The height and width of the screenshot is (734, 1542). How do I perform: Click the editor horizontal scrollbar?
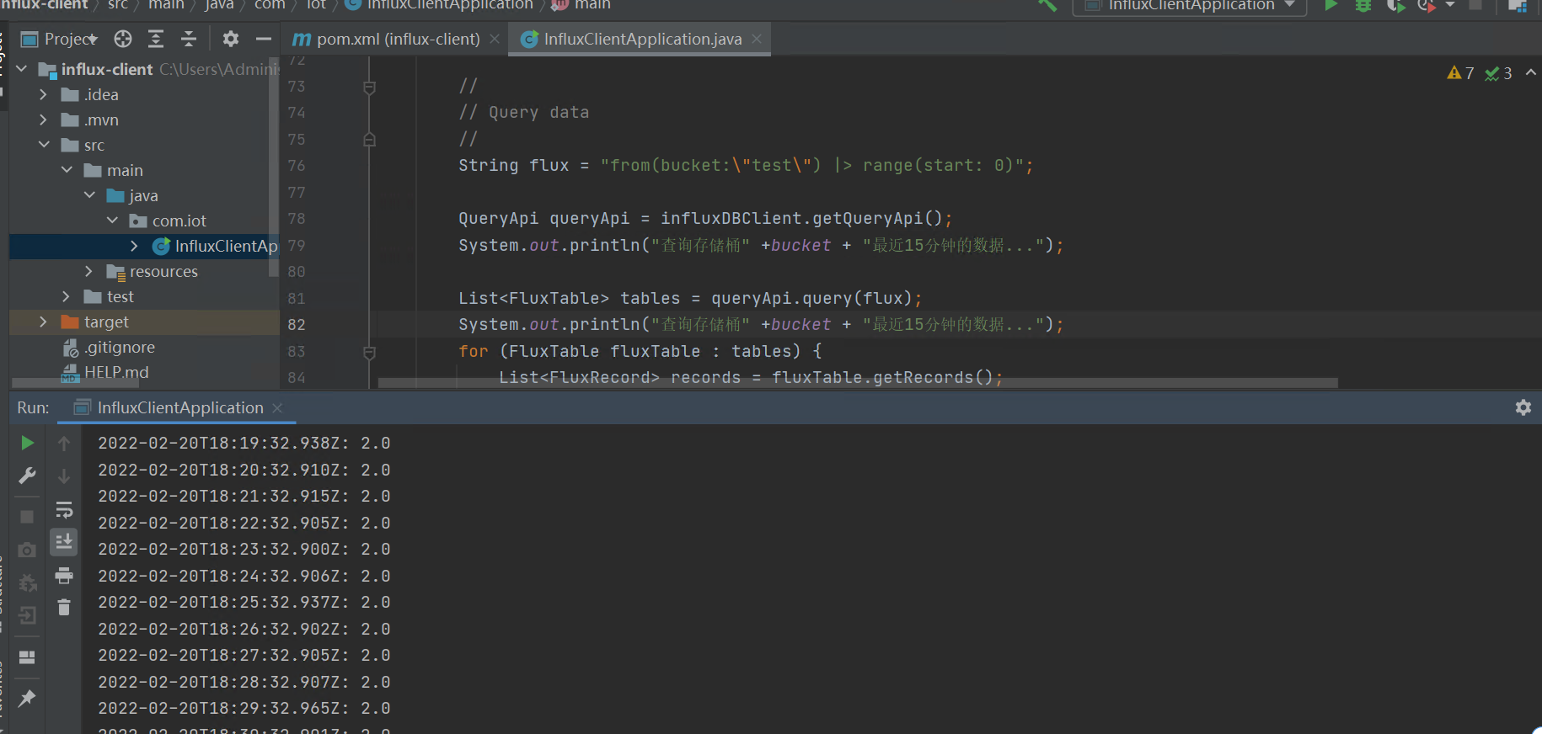tap(858, 383)
